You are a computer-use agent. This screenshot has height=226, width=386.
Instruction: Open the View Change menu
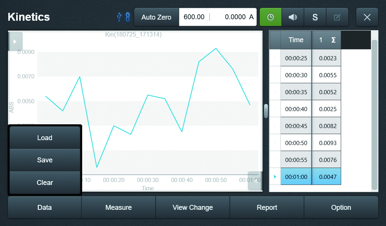point(193,207)
